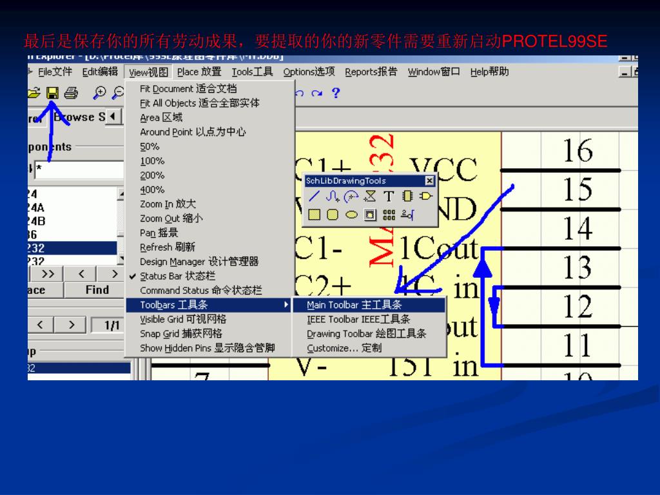
Task: Click part previous button beside 1/1
Action: 41,325
